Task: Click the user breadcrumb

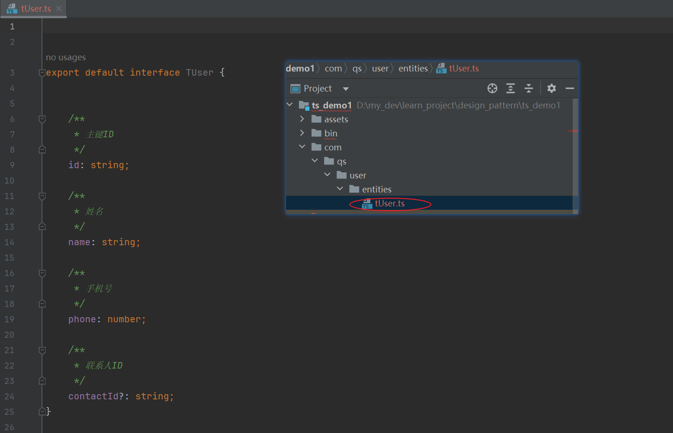Action: pyautogui.click(x=380, y=69)
